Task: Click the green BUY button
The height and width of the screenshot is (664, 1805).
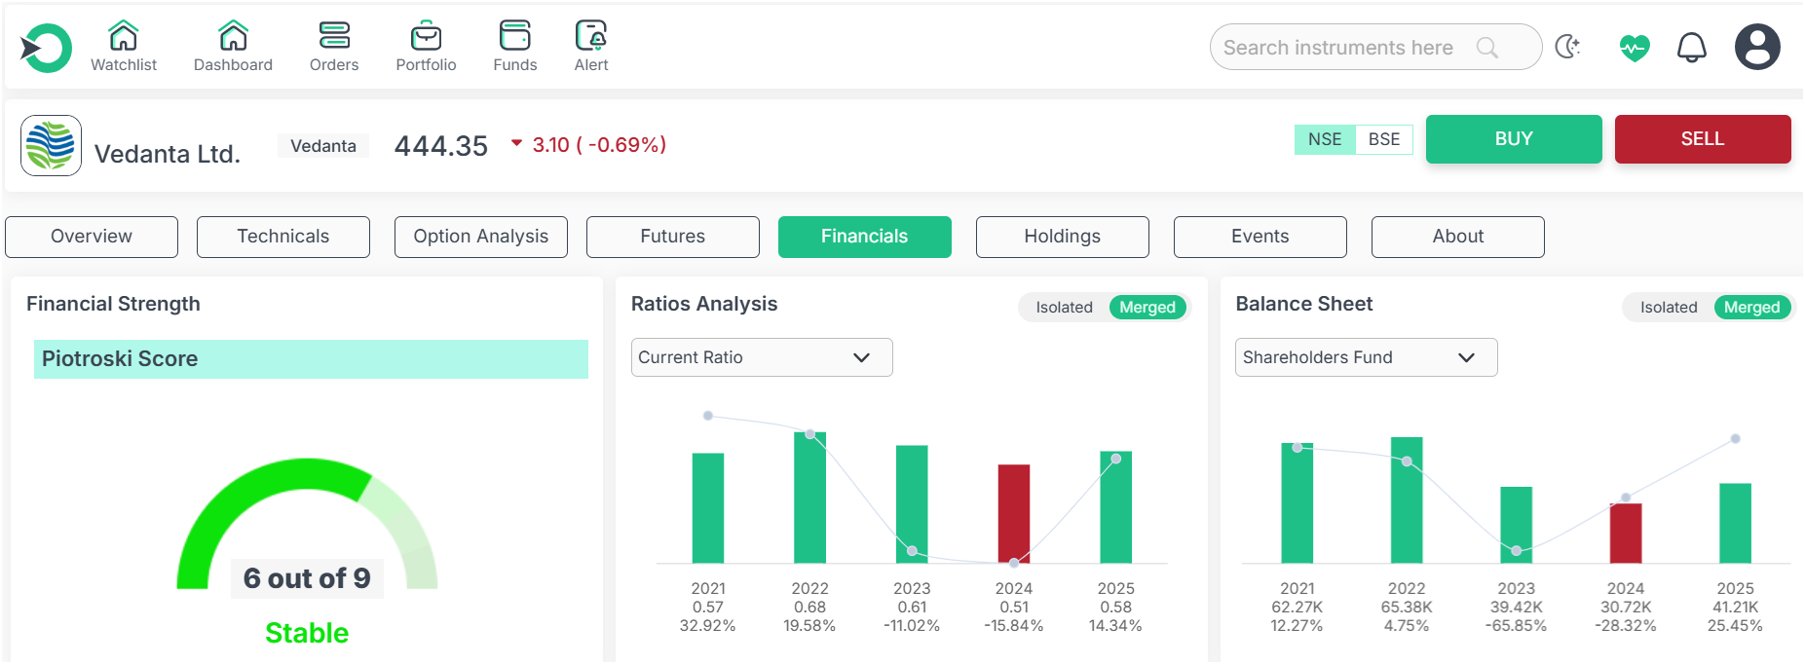Action: [x=1514, y=139]
